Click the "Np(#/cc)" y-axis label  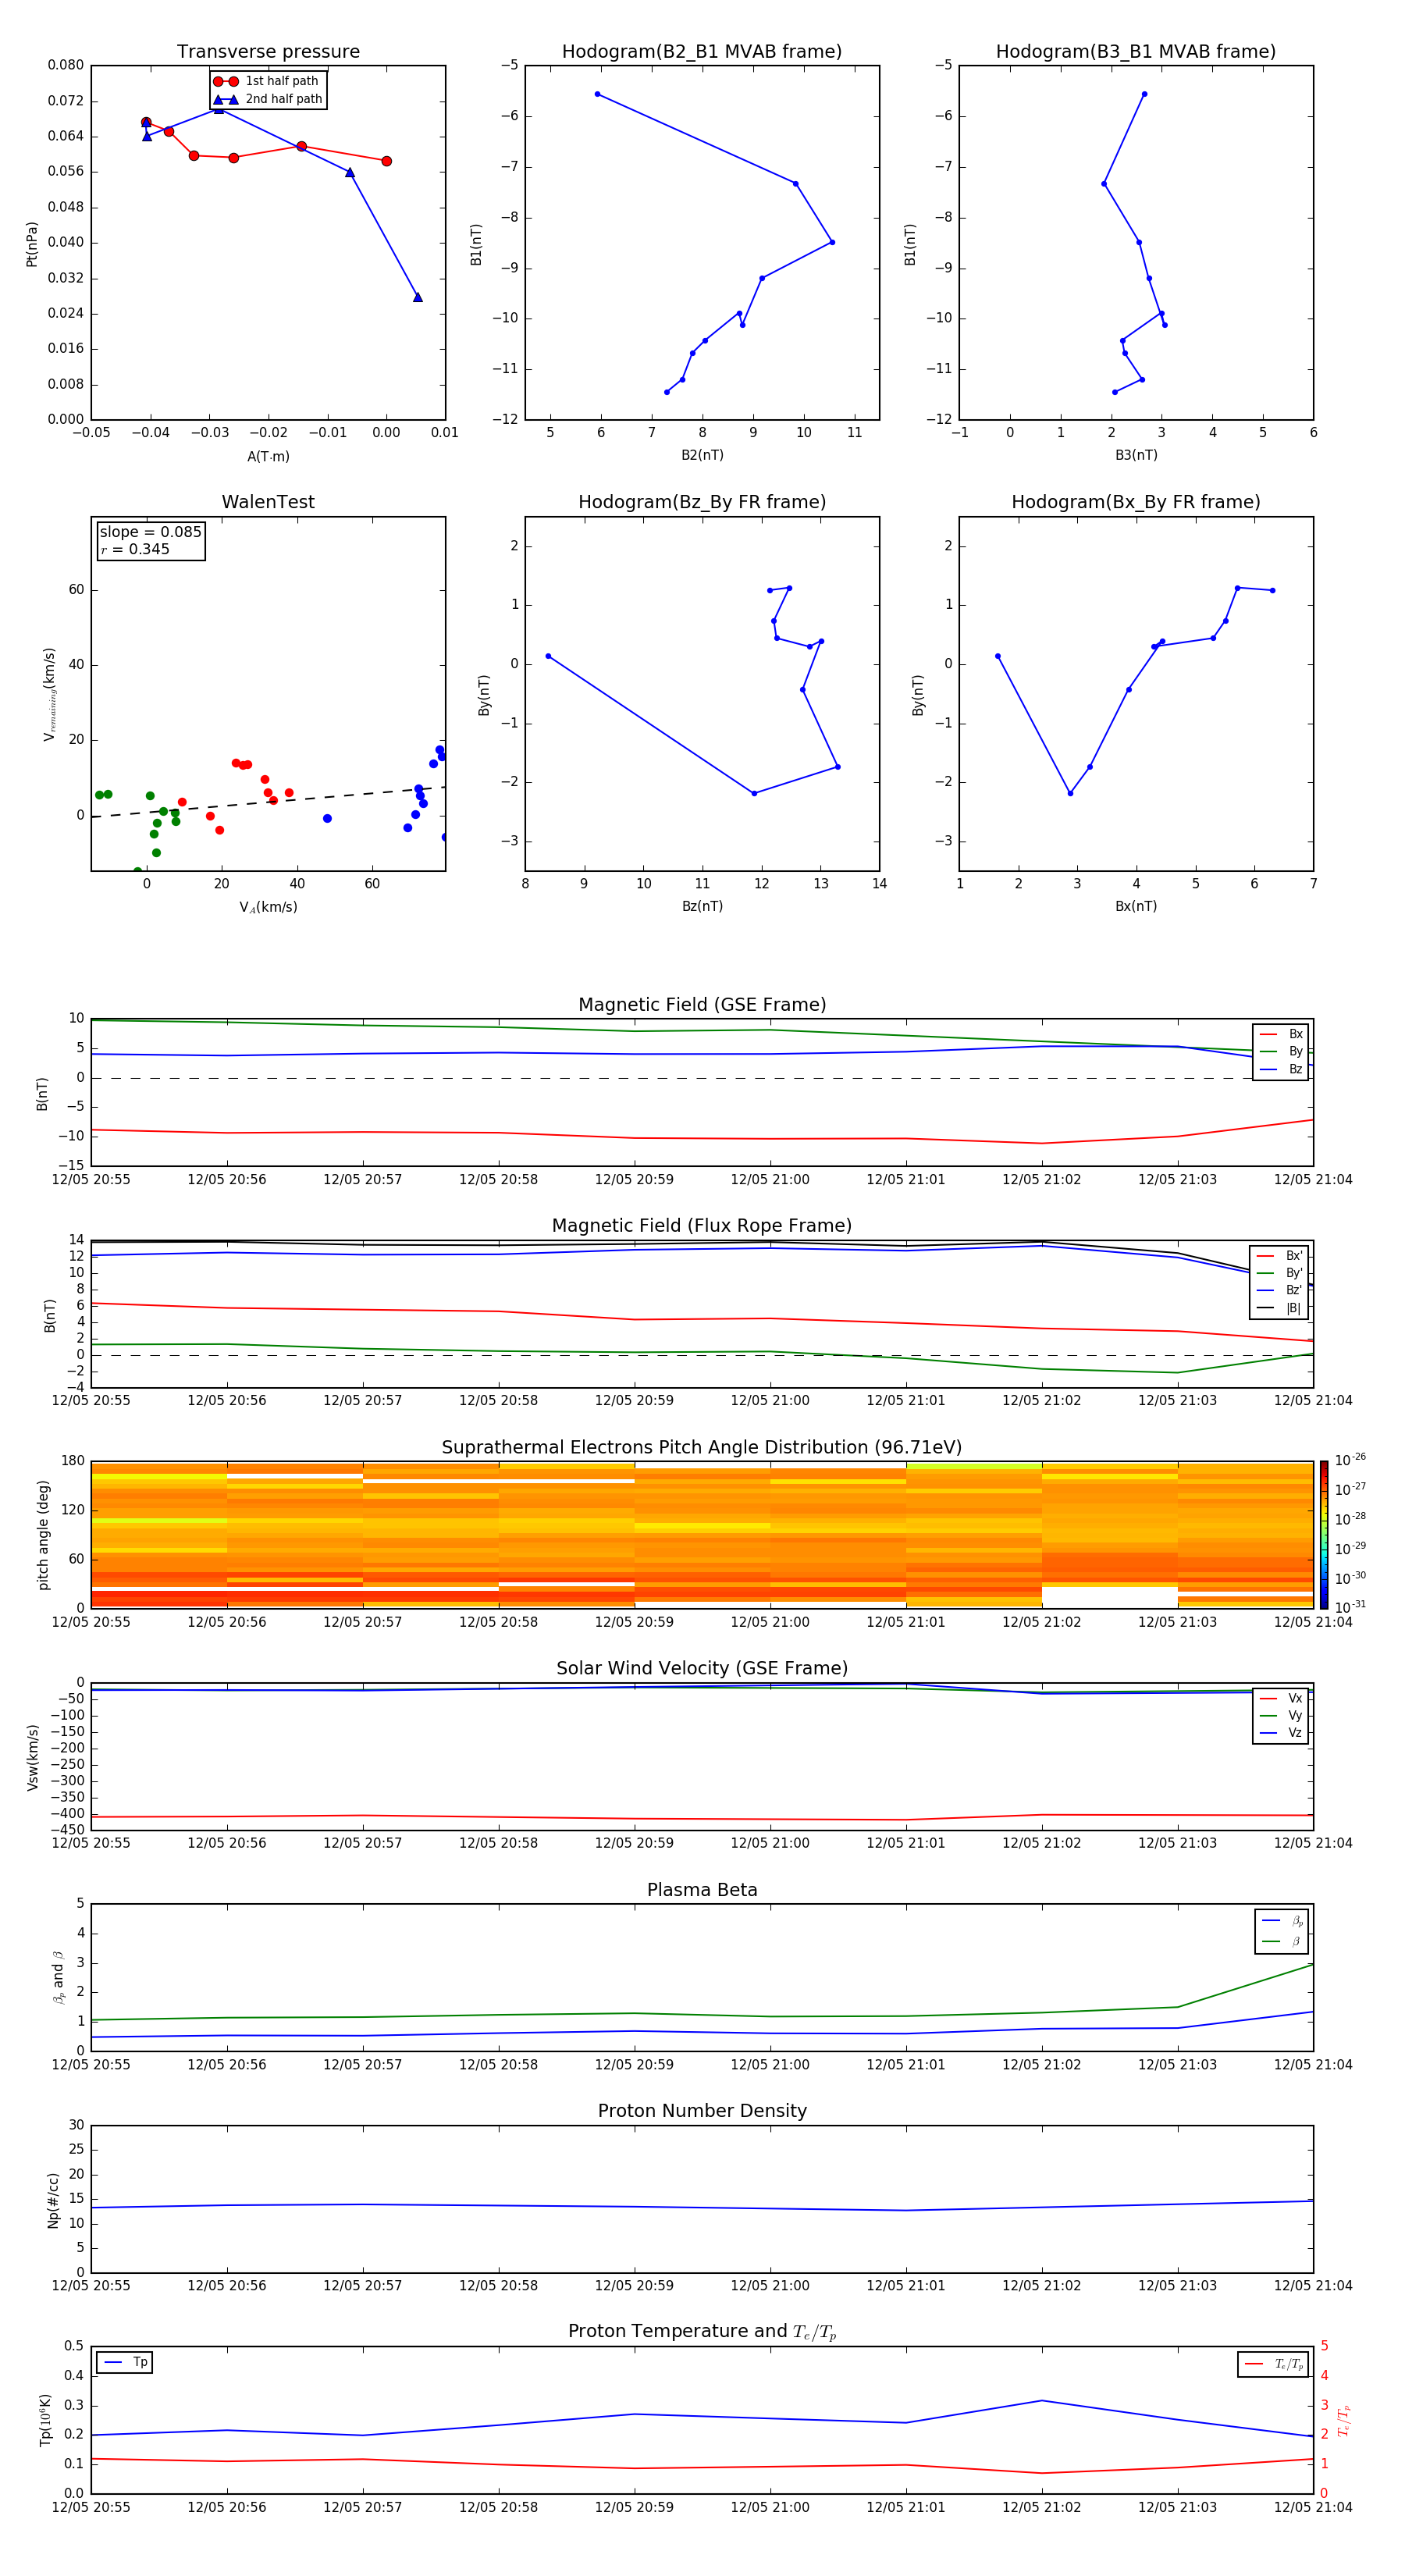pyautogui.click(x=53, y=2200)
